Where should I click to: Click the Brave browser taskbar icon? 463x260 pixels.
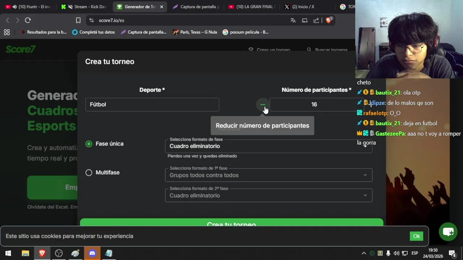click(42, 253)
